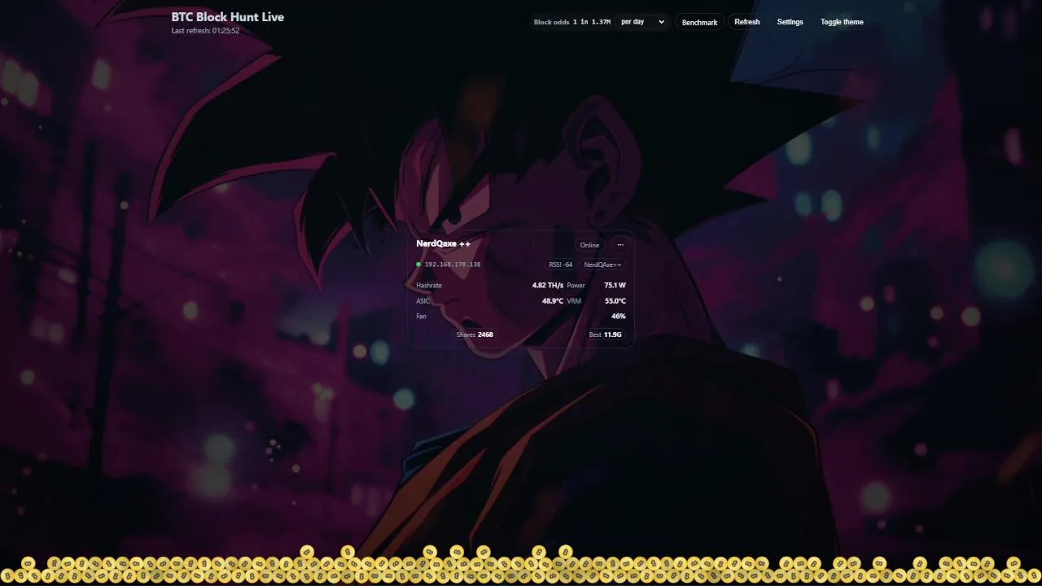
Task: Click the Shares 2468 counter
Action: click(475, 335)
